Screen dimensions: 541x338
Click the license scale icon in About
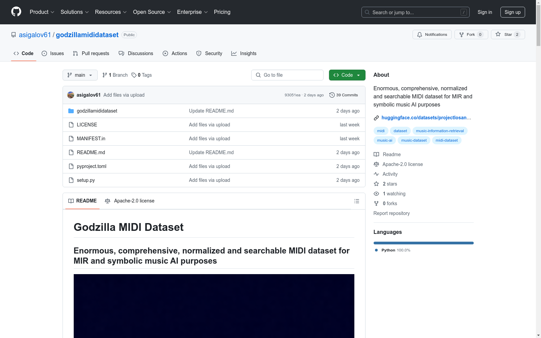(376, 164)
